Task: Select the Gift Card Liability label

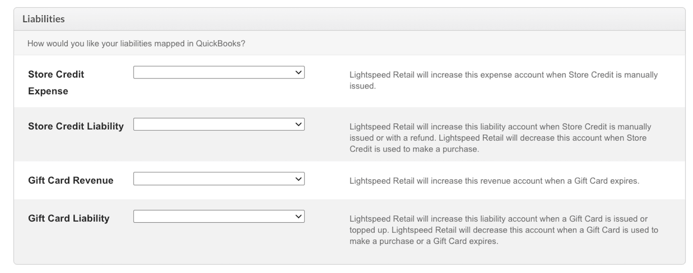Action: (69, 218)
